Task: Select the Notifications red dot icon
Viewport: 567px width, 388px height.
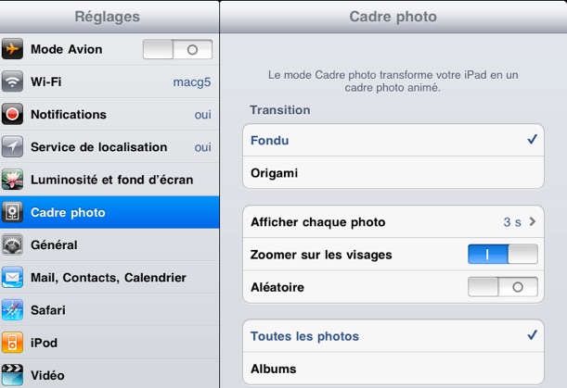Action: 12,114
